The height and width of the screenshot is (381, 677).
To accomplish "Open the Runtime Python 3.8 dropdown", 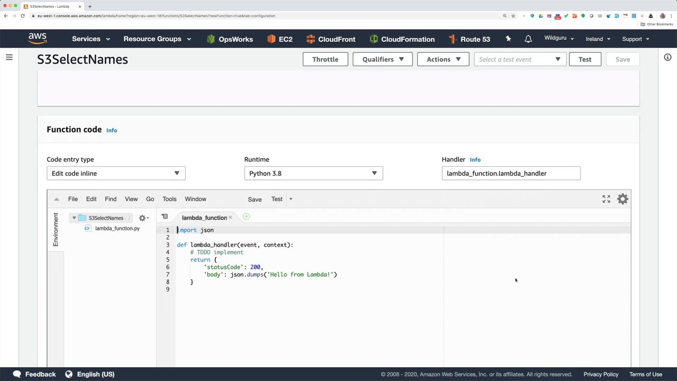I will (x=313, y=174).
